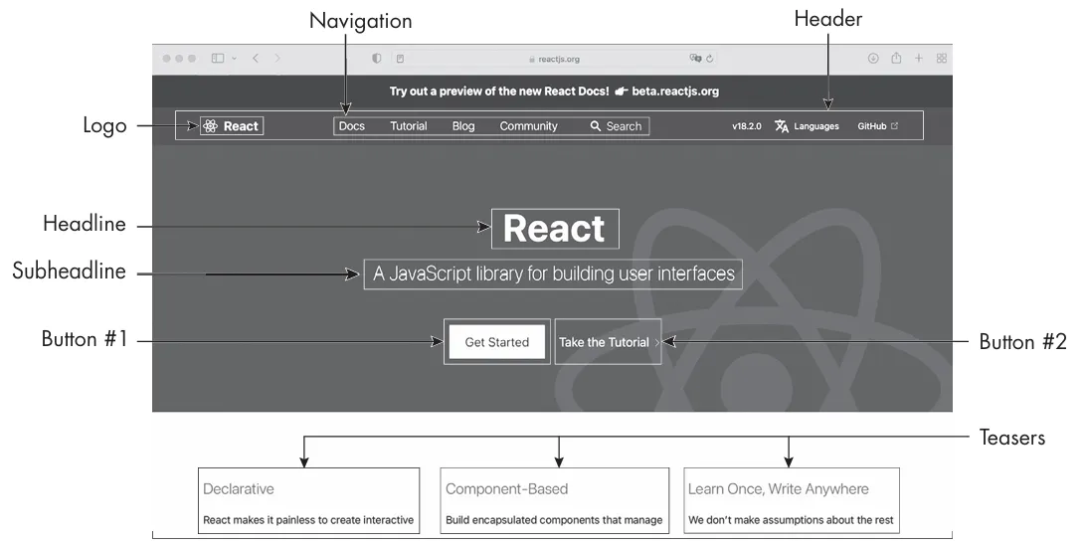Click the Search field in navigation
Image resolution: width=1086 pixels, height=547 pixels.
coord(617,126)
